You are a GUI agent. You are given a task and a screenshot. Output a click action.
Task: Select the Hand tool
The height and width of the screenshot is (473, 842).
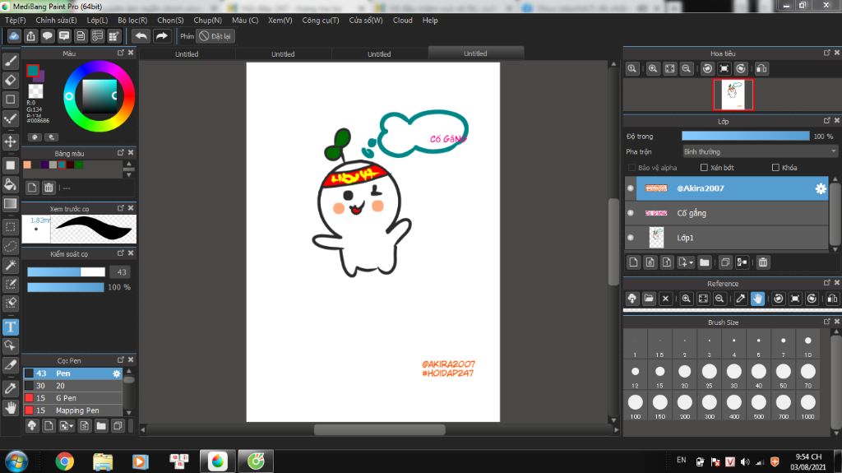[10, 408]
